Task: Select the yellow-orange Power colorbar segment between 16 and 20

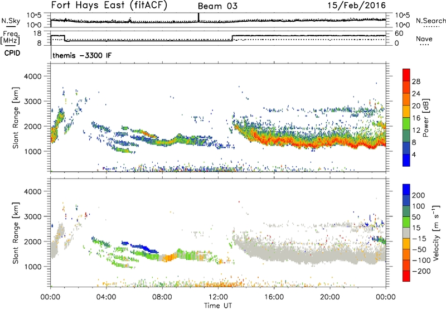Action: [406, 111]
